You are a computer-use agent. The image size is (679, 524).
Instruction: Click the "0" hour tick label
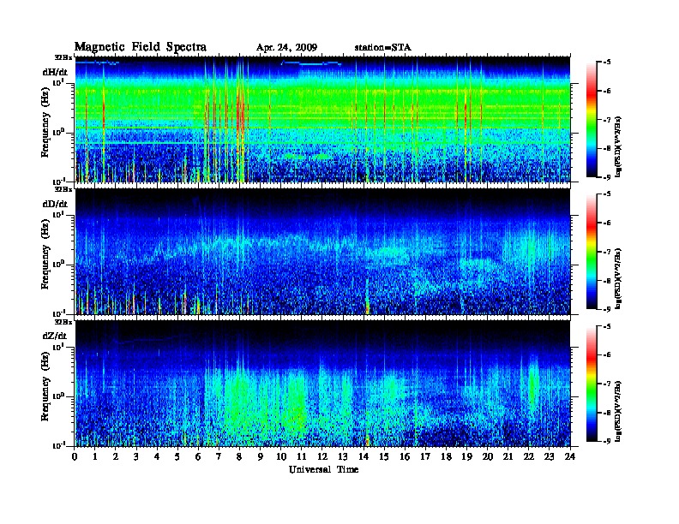click(x=75, y=457)
